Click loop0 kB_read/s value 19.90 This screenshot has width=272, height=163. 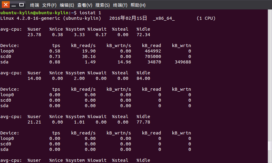tap(89, 51)
